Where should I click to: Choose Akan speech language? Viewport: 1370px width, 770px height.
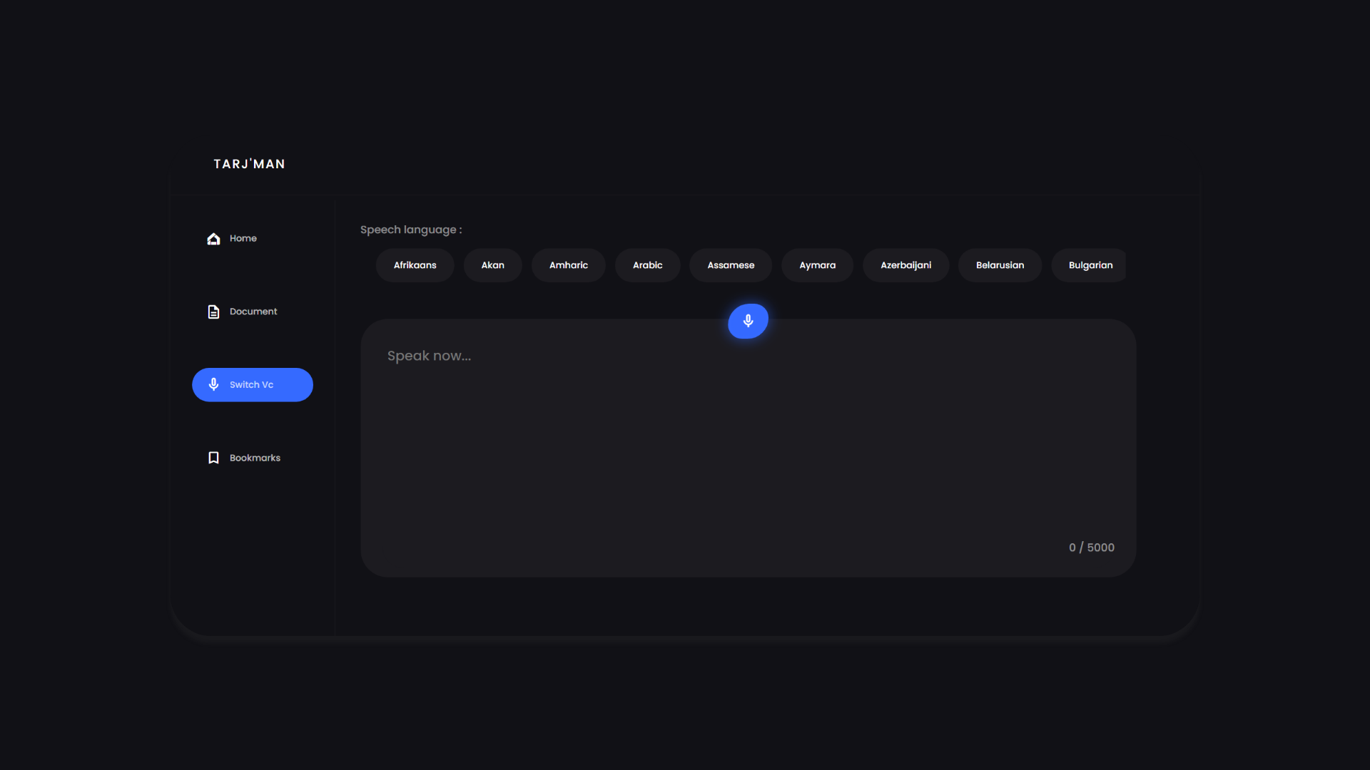coord(493,265)
